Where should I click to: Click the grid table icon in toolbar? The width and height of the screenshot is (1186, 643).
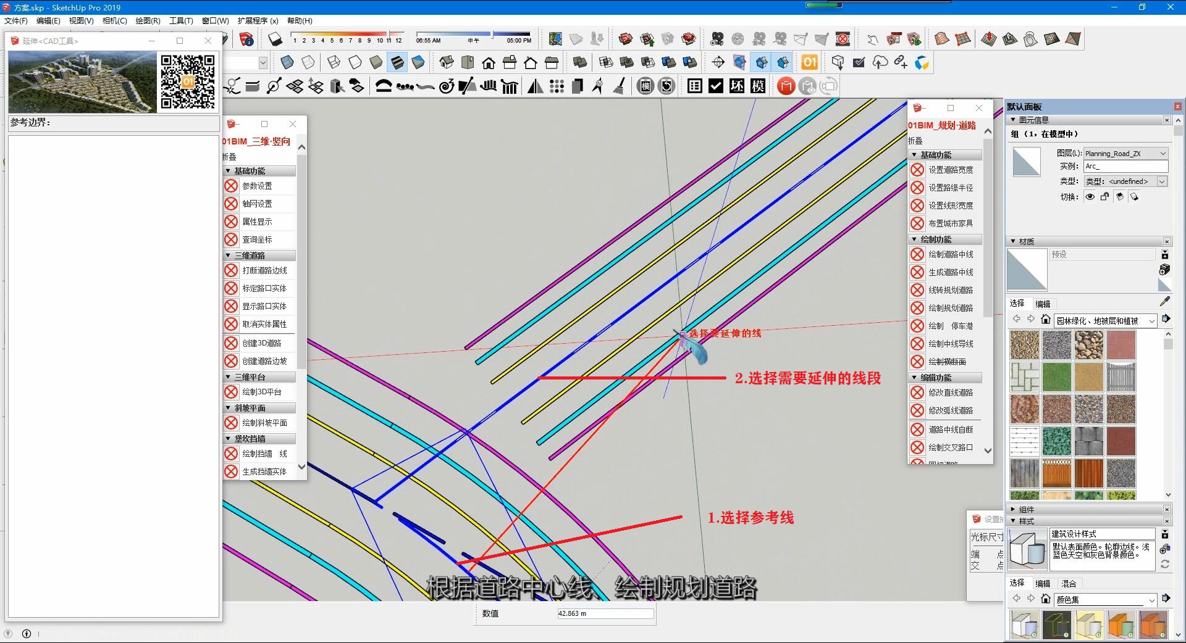click(695, 86)
